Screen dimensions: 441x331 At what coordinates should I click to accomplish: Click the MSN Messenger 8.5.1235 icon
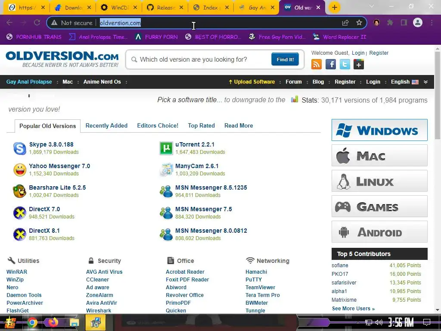166,191
